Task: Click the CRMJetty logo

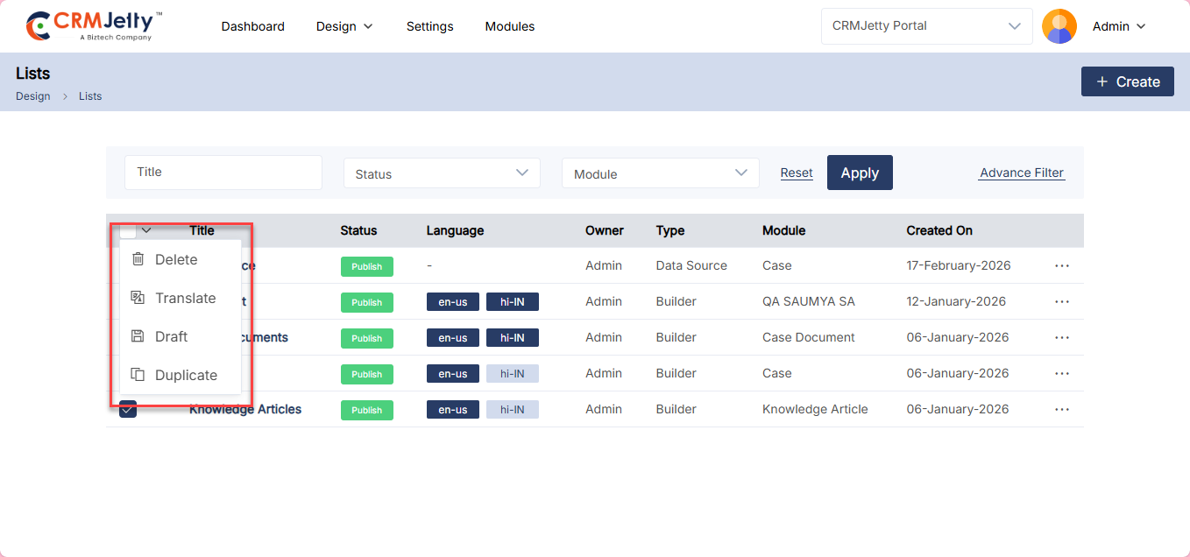Action: tap(94, 26)
